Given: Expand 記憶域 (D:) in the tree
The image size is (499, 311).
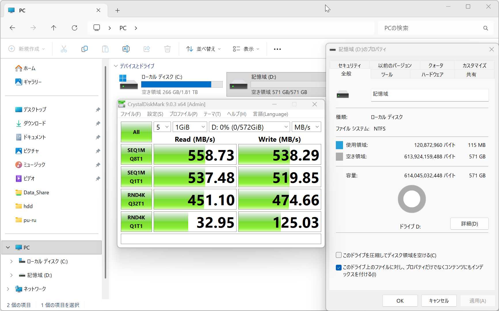Looking at the screenshot, I should point(12,275).
